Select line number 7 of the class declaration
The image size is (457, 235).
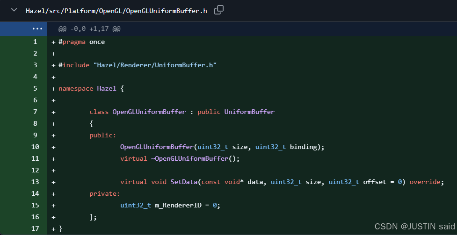tap(35, 112)
